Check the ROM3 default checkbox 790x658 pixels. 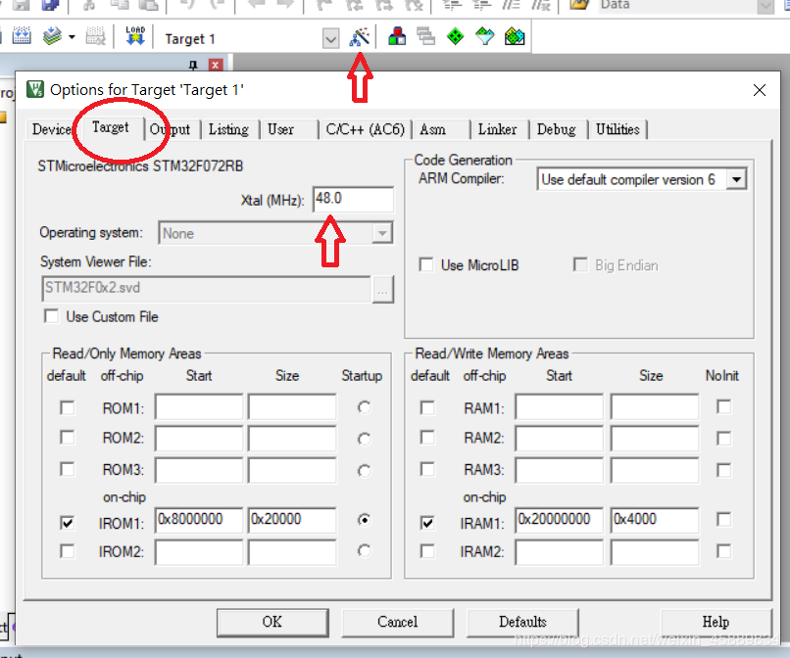click(67, 469)
